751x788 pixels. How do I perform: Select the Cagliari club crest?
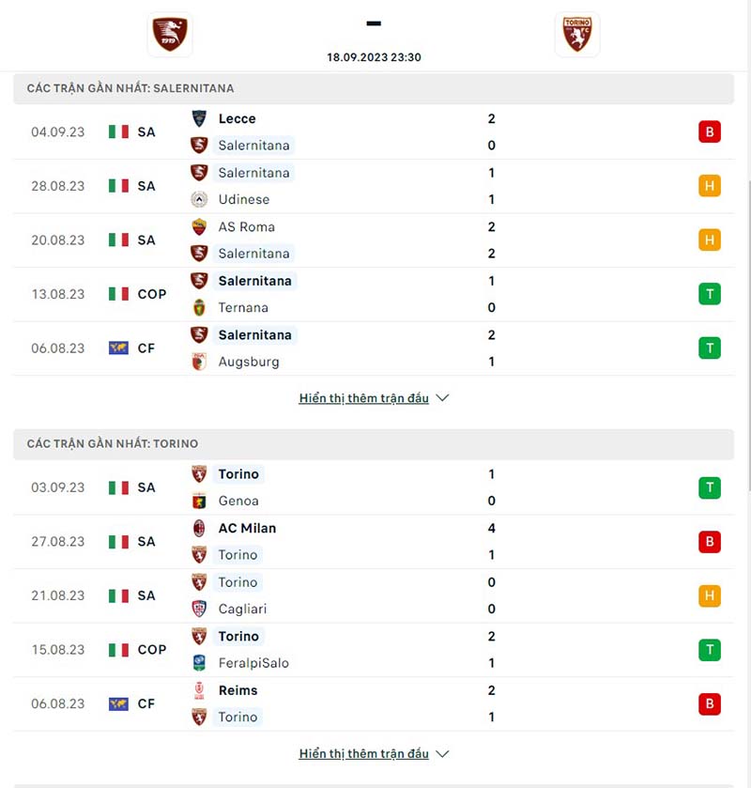(x=199, y=610)
